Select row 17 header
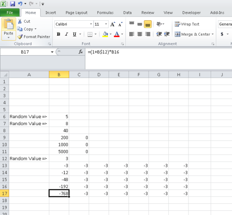 (5, 193)
